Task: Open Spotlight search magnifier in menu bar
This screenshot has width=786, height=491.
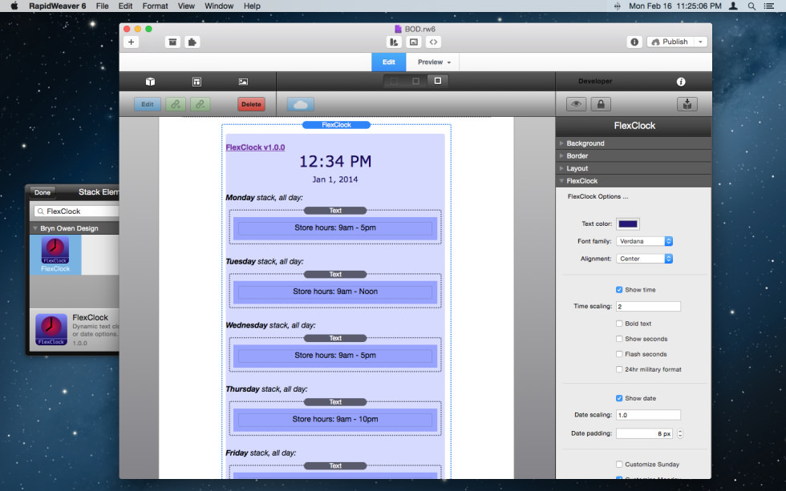Action: (x=752, y=6)
